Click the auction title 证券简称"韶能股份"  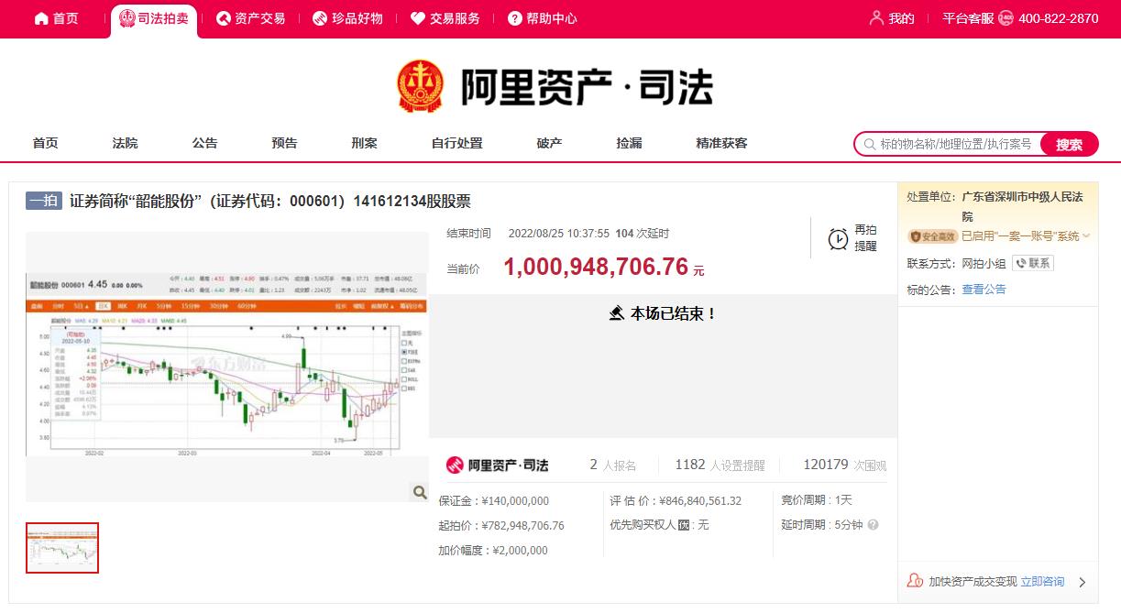coord(270,202)
